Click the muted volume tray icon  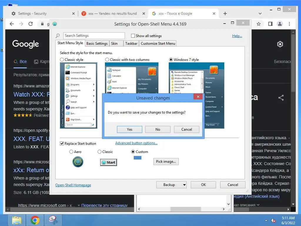click(273, 220)
